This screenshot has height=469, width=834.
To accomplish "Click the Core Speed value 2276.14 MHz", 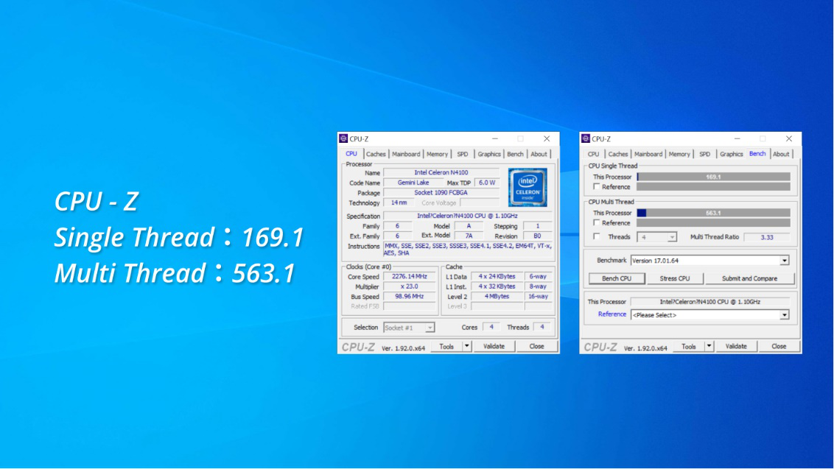I will pos(409,277).
